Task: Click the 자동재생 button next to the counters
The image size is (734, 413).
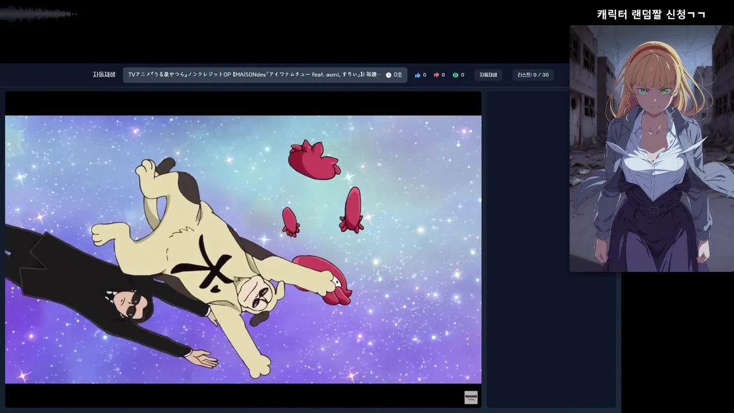Action: click(488, 75)
